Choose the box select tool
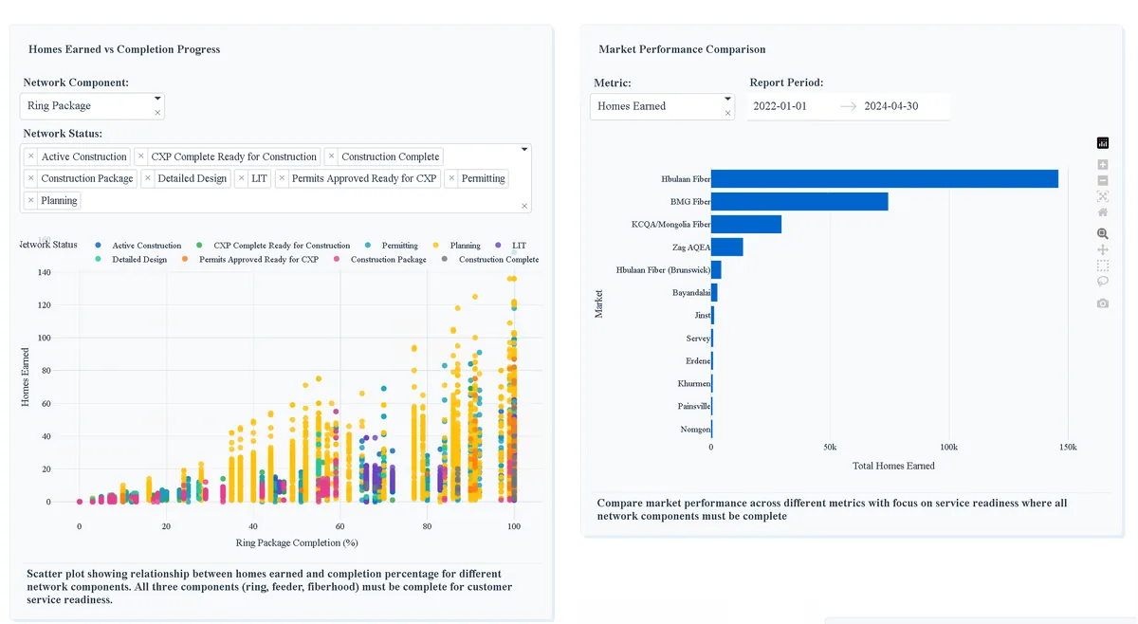The width and height of the screenshot is (1138, 624). (x=1102, y=266)
